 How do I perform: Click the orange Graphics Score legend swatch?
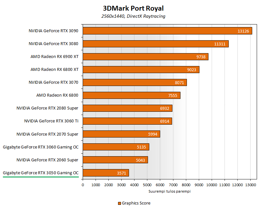pyautogui.click(x=120, y=203)
